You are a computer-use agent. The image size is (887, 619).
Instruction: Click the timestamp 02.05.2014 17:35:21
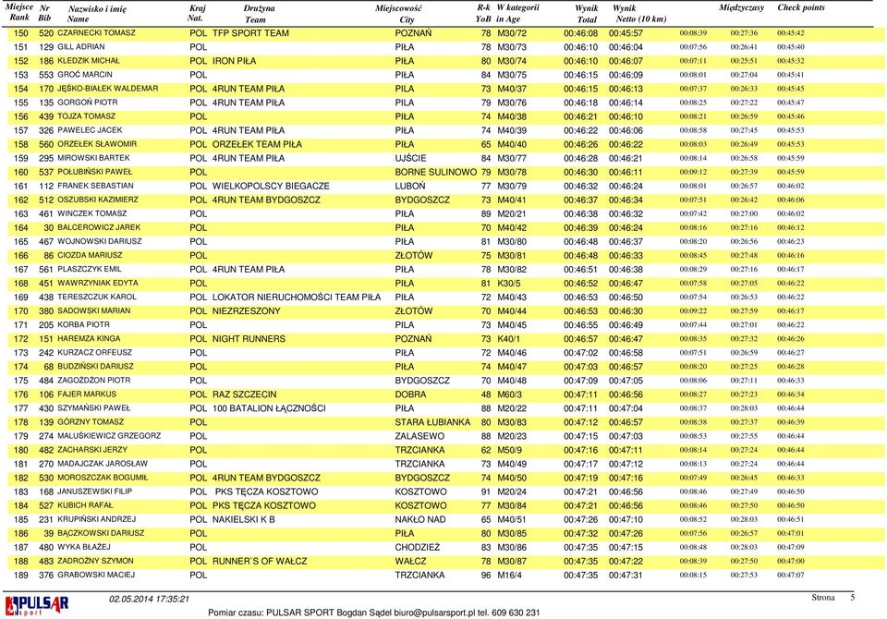coord(149,600)
